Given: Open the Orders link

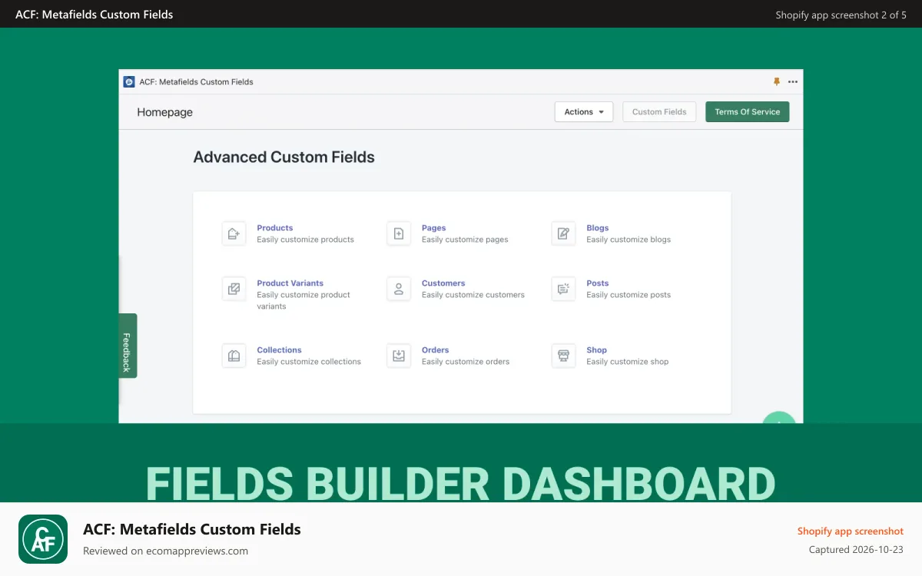Looking at the screenshot, I should (x=435, y=350).
